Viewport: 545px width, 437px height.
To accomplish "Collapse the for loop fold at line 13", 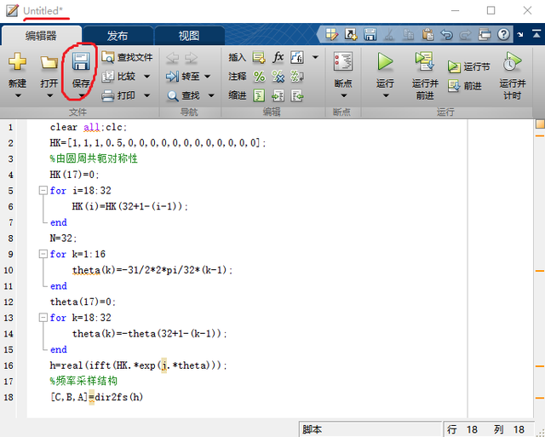I will 43,318.
